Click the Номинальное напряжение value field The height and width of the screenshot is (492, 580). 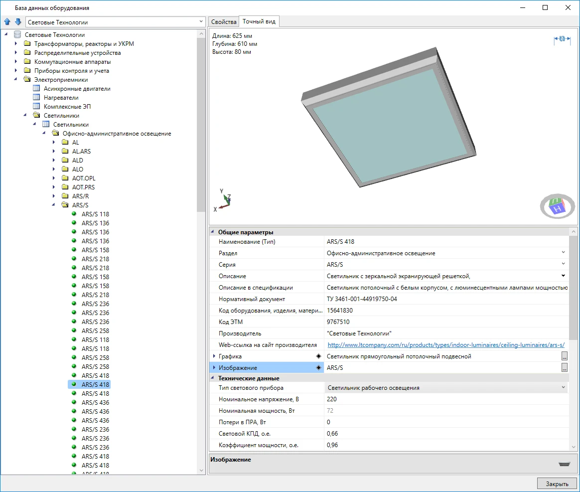tap(446, 399)
